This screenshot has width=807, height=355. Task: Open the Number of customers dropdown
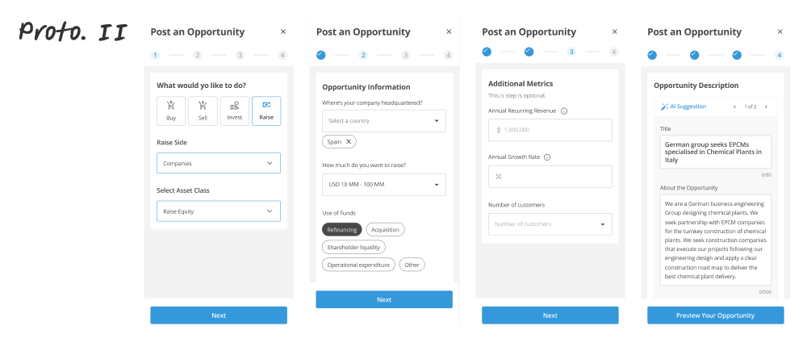[x=550, y=224]
